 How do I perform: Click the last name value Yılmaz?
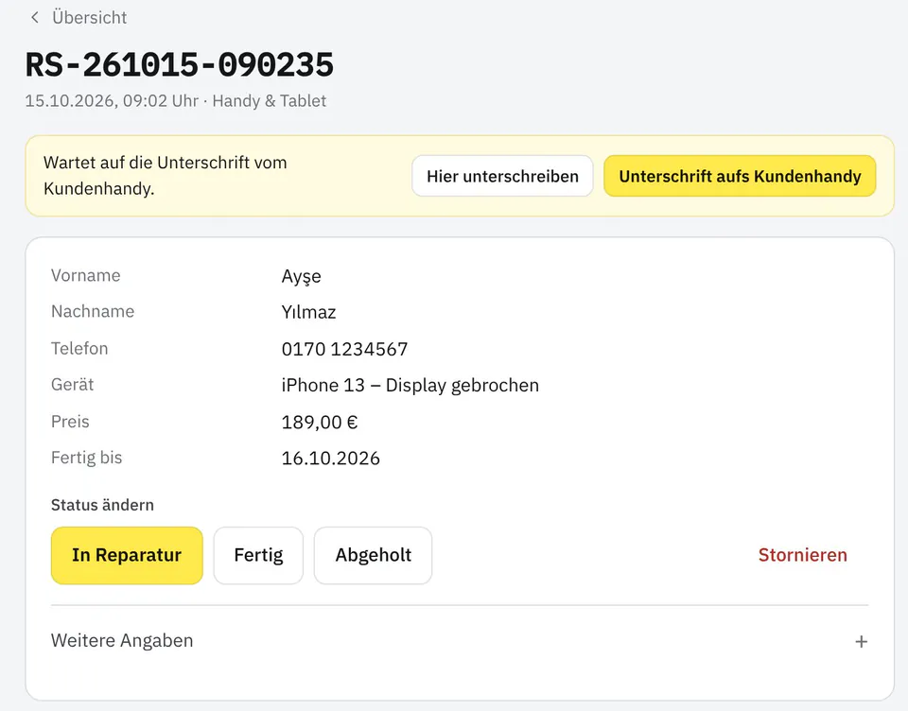[308, 312]
